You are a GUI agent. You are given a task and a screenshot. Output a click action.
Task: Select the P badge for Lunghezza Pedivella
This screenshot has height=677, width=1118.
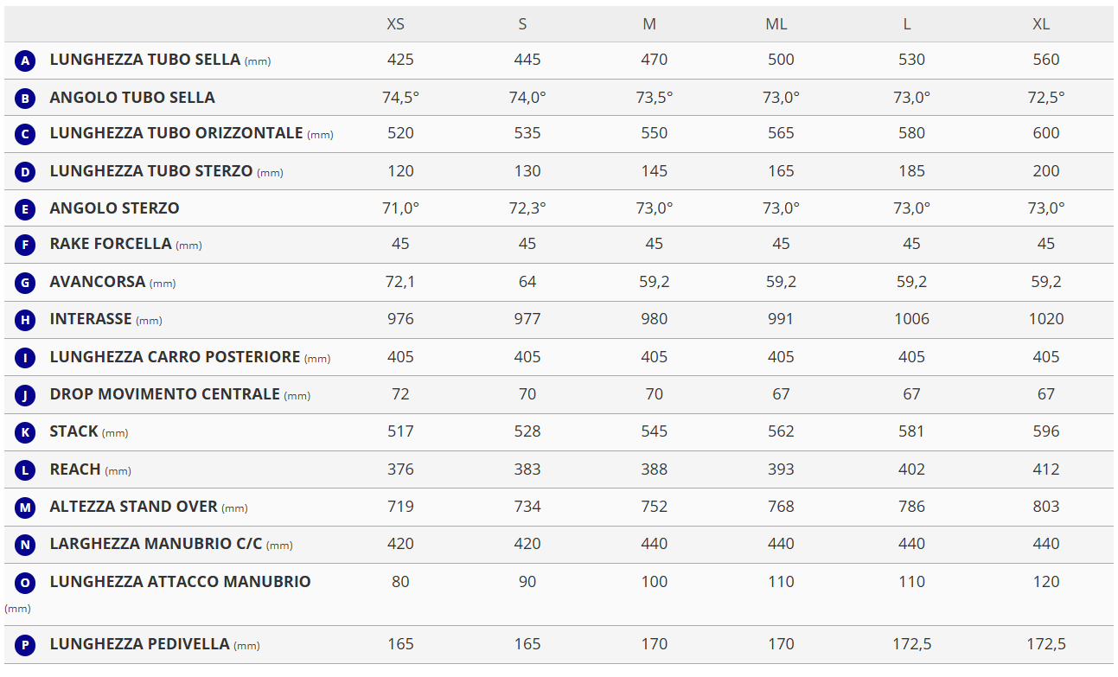25,645
